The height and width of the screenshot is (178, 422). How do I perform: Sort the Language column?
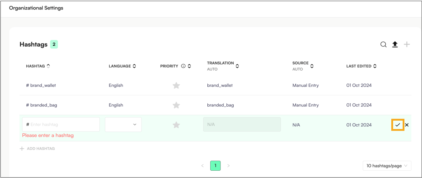coord(134,66)
